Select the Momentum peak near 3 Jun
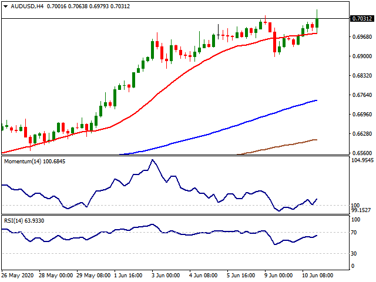Viewport: 376px width, 282px height. pos(153,160)
